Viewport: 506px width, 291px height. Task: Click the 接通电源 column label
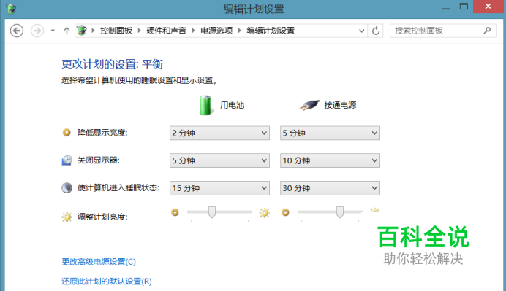coord(340,105)
